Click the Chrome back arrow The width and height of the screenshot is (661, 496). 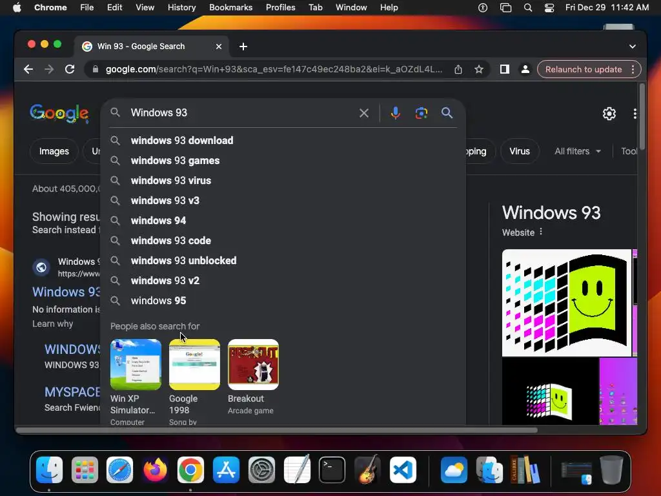tap(28, 69)
